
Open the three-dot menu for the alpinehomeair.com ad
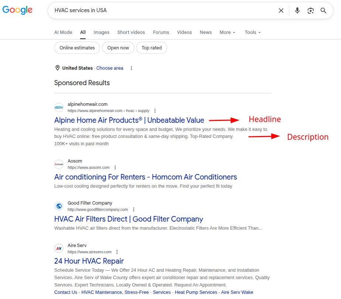click(x=155, y=111)
